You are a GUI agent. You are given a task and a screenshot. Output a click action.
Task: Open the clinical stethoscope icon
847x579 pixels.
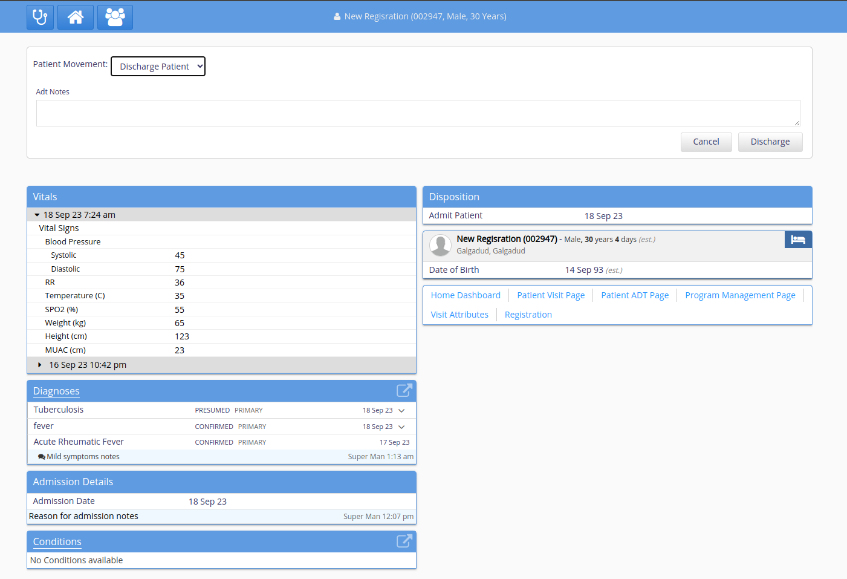[x=40, y=17]
